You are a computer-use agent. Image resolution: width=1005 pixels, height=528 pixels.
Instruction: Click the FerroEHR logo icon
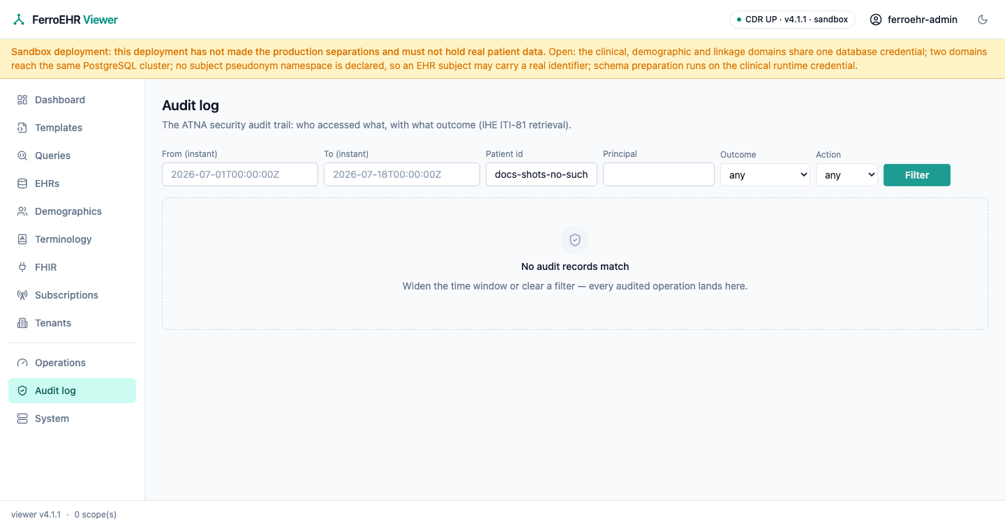[19, 20]
